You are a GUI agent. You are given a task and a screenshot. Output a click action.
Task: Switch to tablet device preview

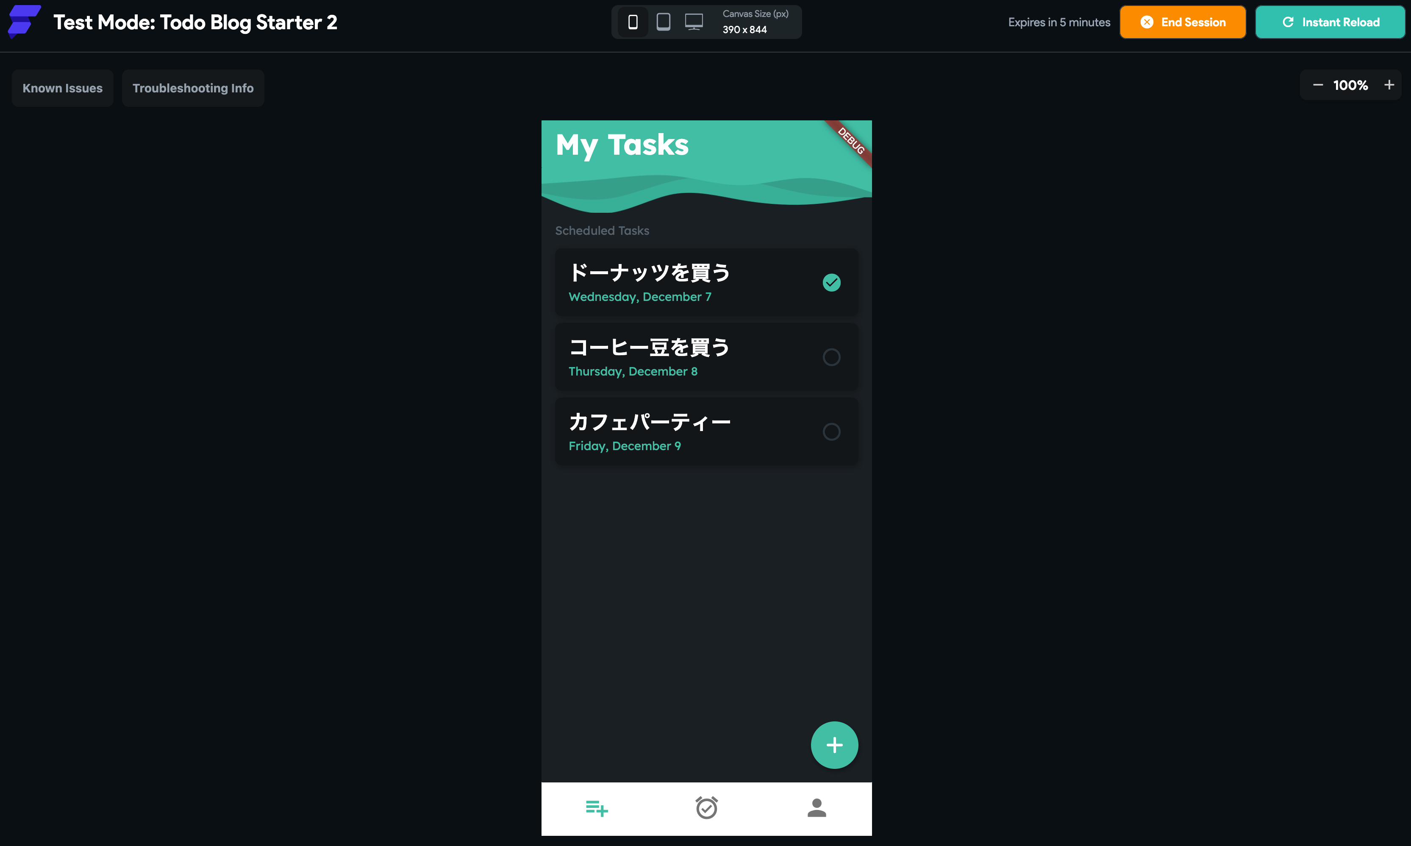pyautogui.click(x=663, y=22)
